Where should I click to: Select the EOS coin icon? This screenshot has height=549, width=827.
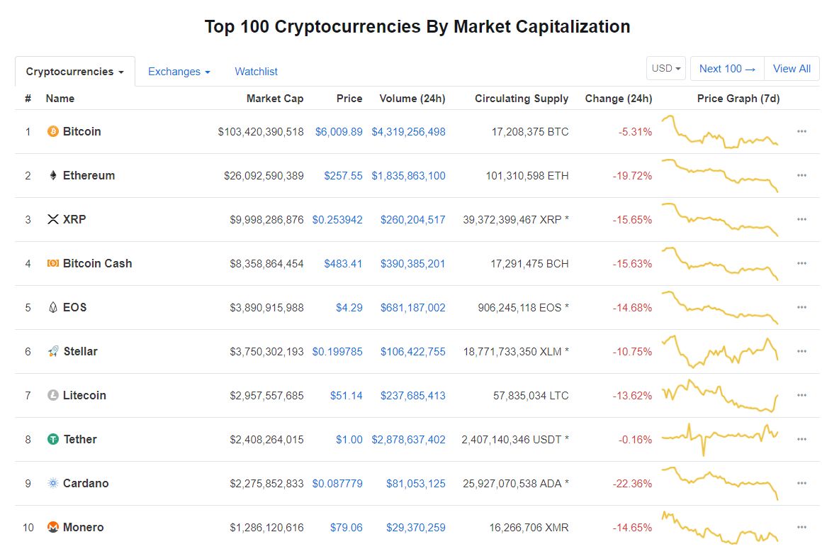53,307
